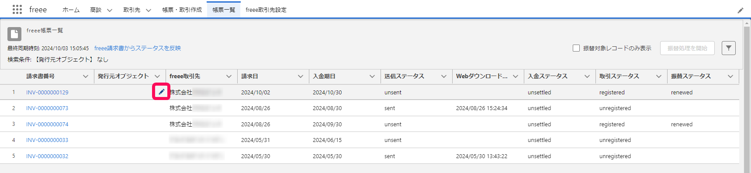Toggle 振替対象レコードのみ表示 checkbox

[x=576, y=48]
